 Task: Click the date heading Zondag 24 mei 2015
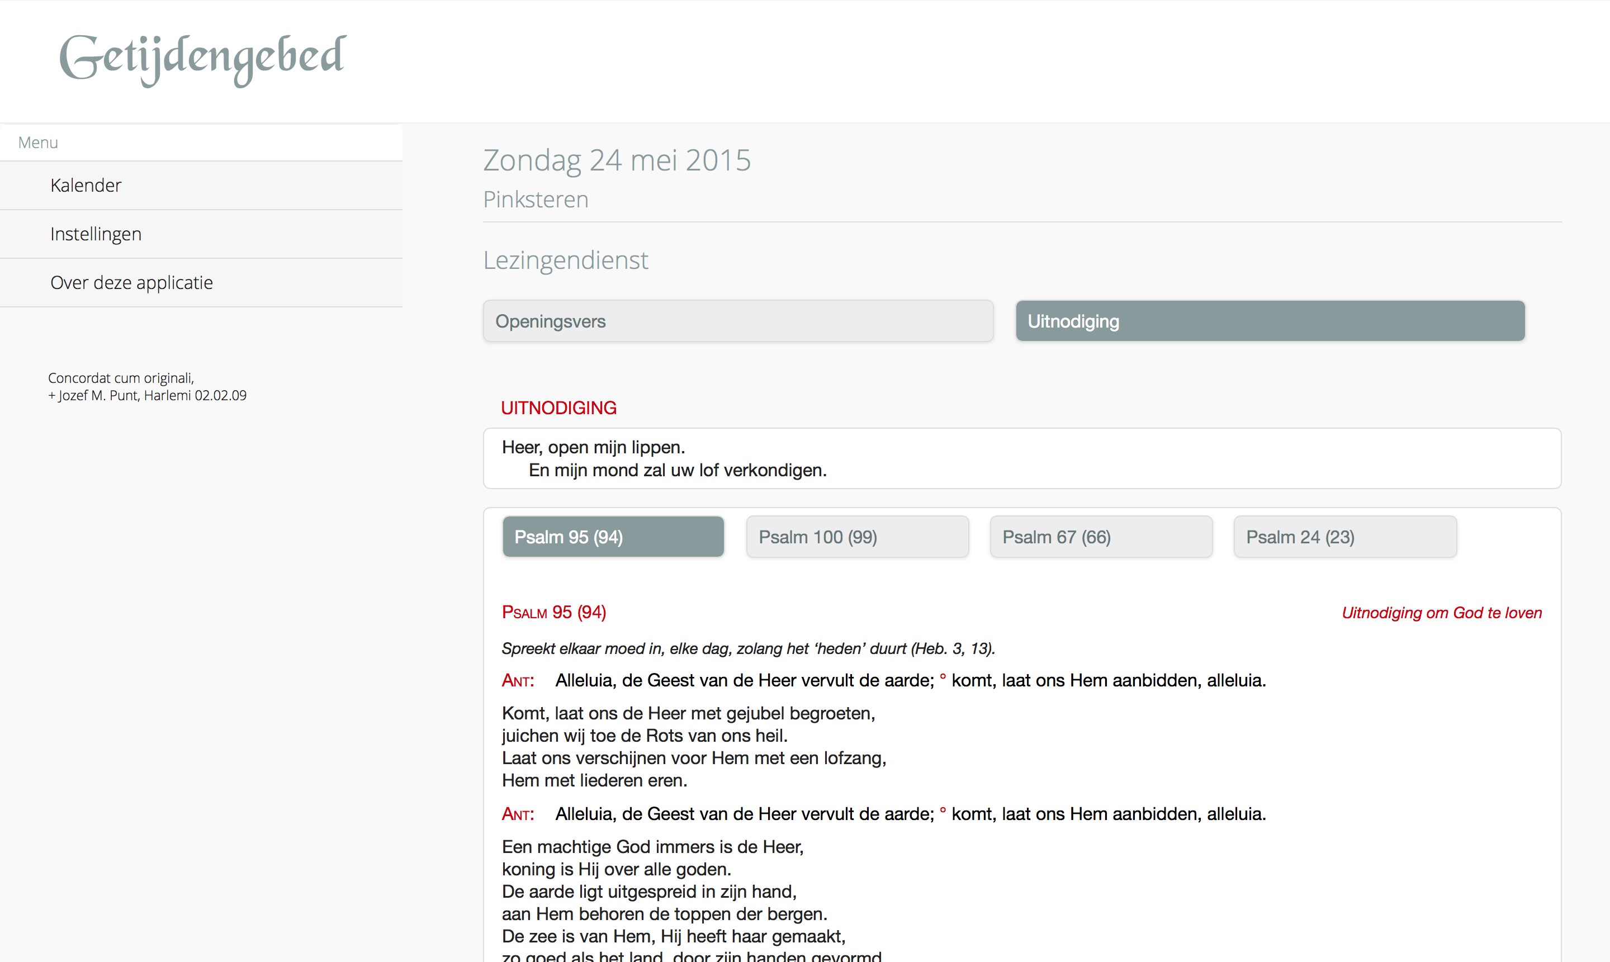click(x=617, y=160)
